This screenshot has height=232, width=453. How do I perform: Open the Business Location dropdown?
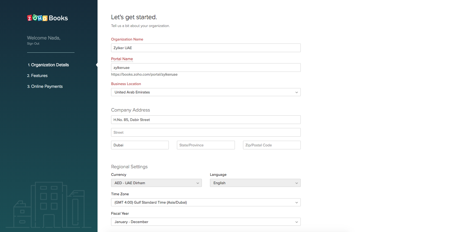pyautogui.click(x=206, y=92)
